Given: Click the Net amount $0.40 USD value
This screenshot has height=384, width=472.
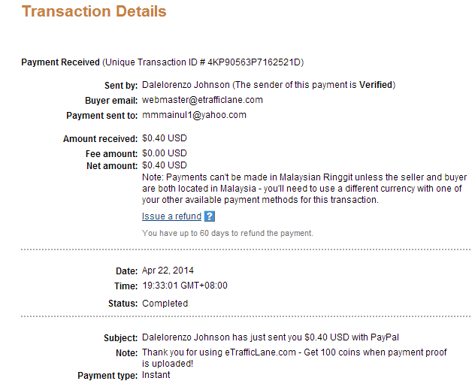Looking at the screenshot, I should pyautogui.click(x=165, y=165).
